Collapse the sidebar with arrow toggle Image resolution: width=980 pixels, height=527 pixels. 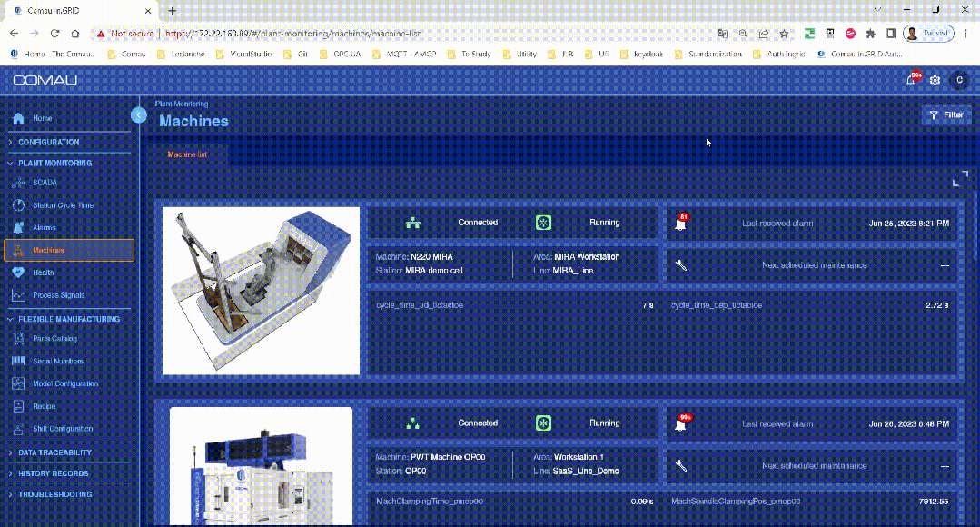pyautogui.click(x=138, y=114)
